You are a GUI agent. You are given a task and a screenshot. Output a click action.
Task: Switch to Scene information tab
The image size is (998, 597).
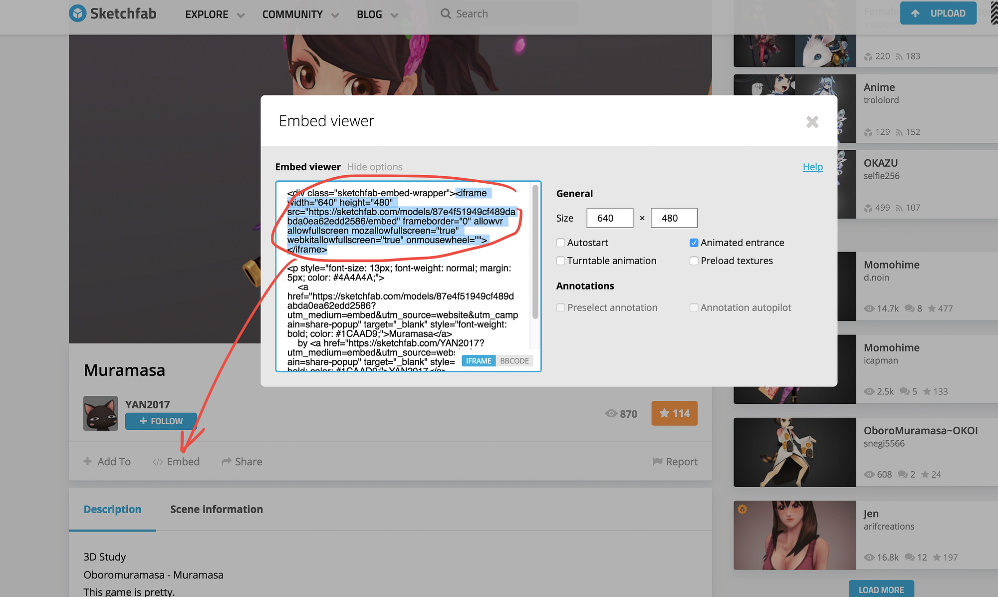click(216, 509)
